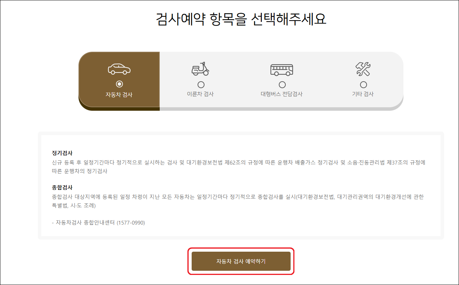The width and height of the screenshot is (459, 285).
Task: Click the 자동차 검사 예약하기 button
Action: coord(241,261)
